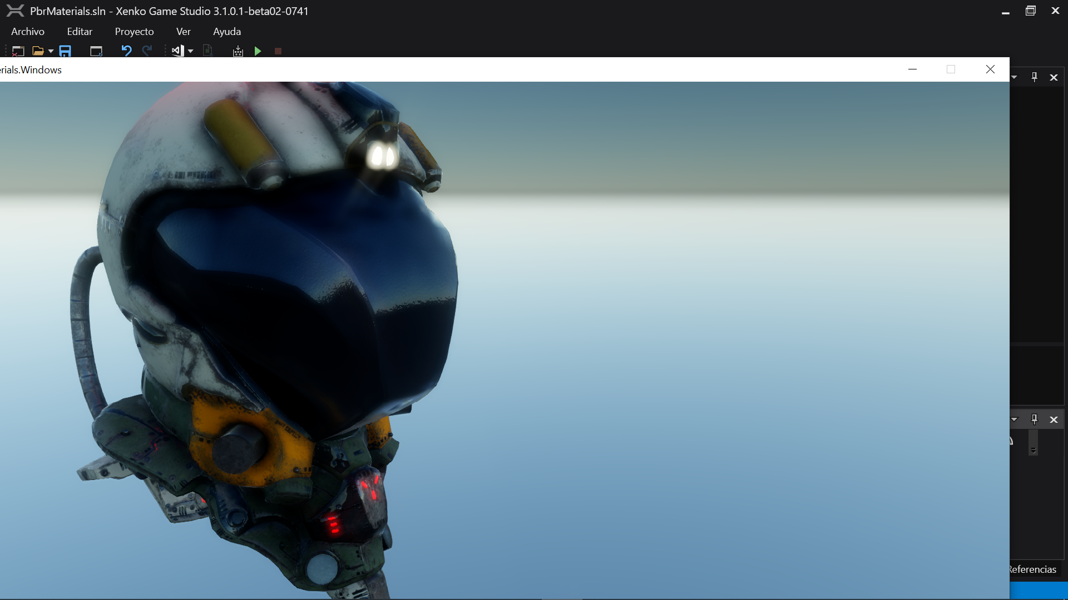Screen dimensions: 1068x600
Task: Expand the Visual Studio dropdown arrow
Action: click(x=190, y=51)
